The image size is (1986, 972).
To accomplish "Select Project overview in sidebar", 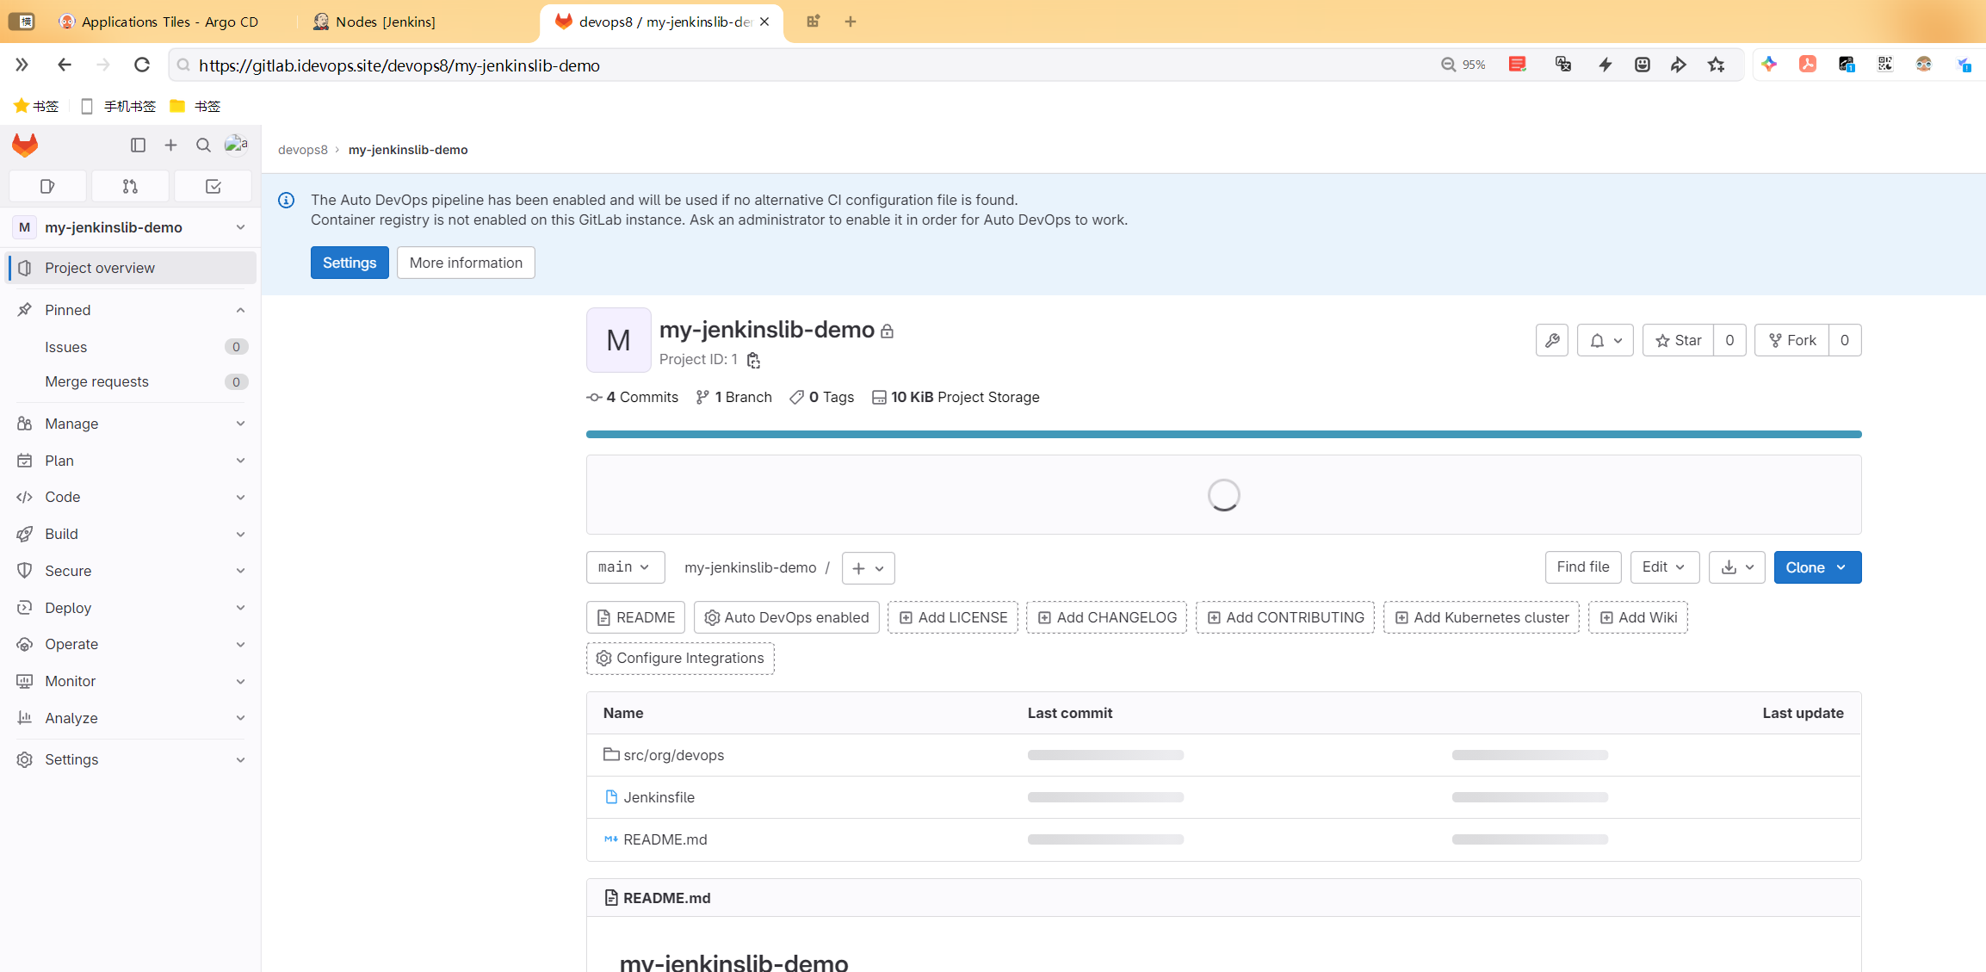I will tap(131, 268).
